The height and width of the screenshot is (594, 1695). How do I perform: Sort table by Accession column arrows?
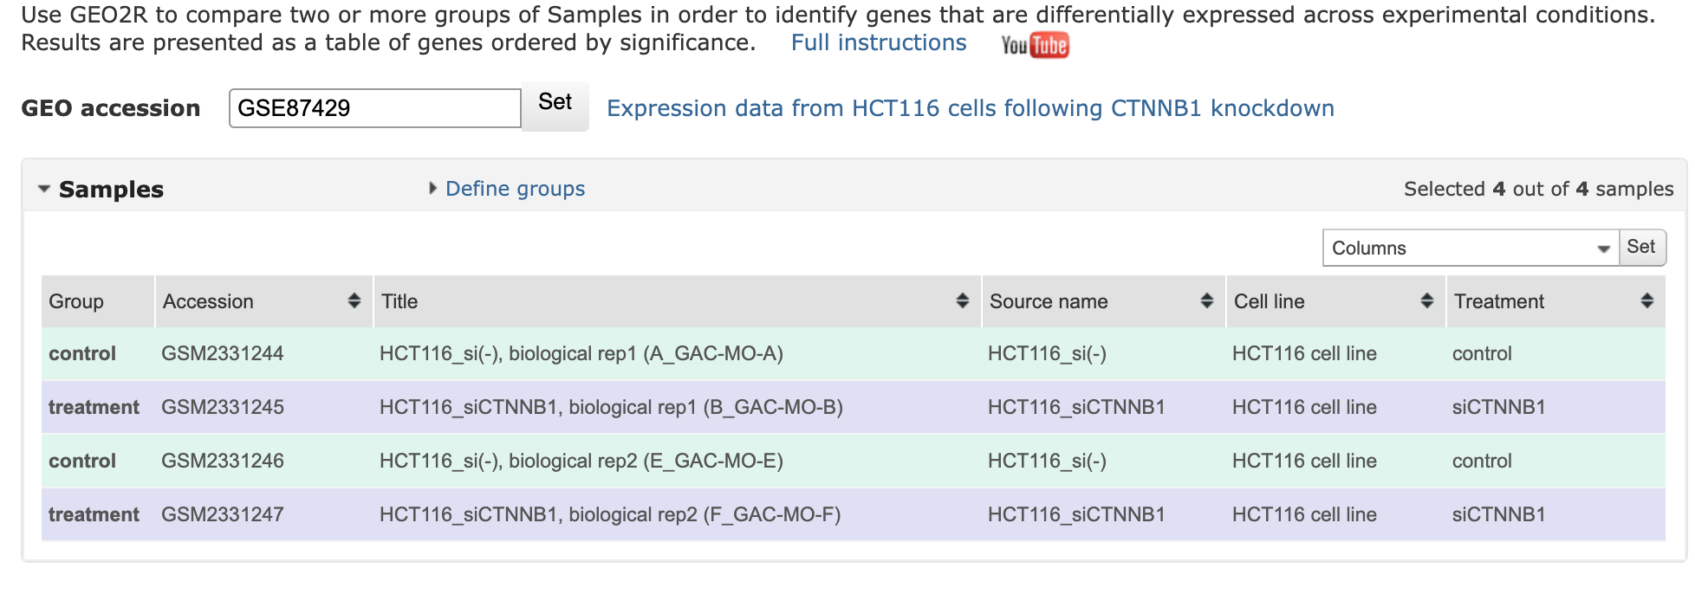coord(354,300)
